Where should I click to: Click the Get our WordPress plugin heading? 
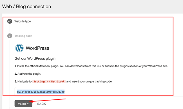(x=35, y=59)
